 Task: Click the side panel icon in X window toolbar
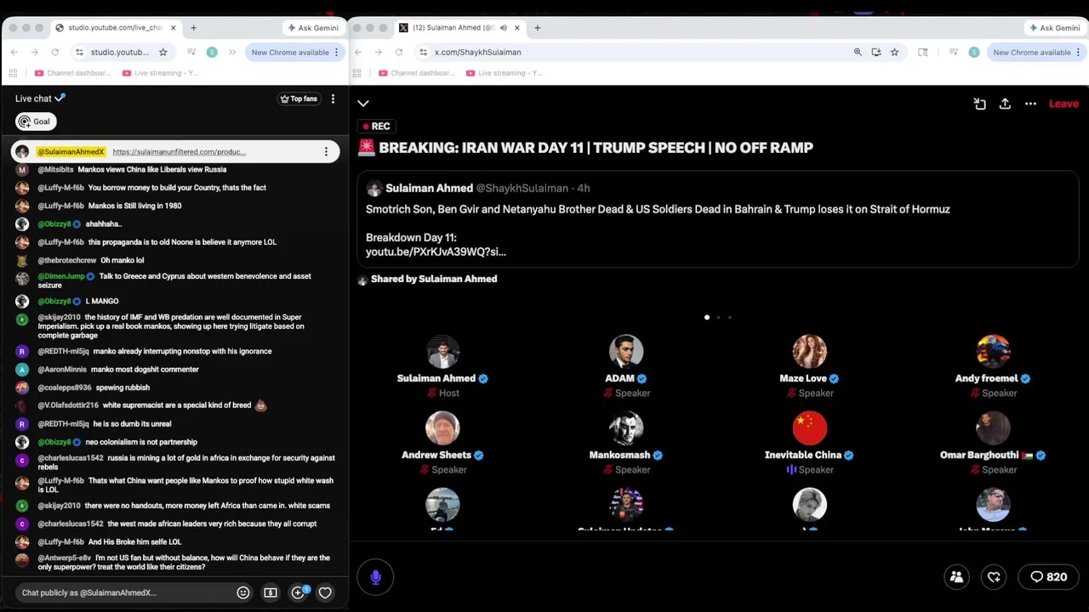pos(923,52)
